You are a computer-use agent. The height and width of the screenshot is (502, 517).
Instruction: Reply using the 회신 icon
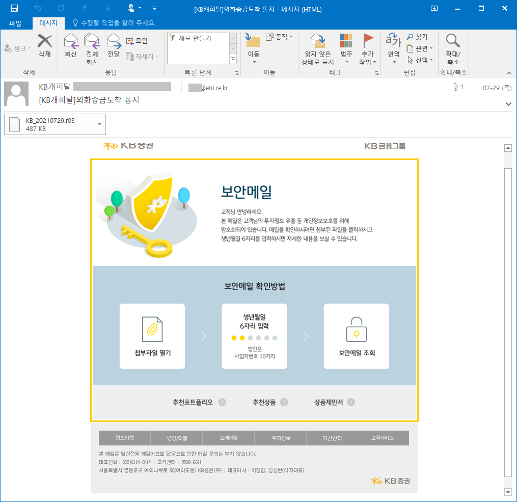[x=71, y=45]
